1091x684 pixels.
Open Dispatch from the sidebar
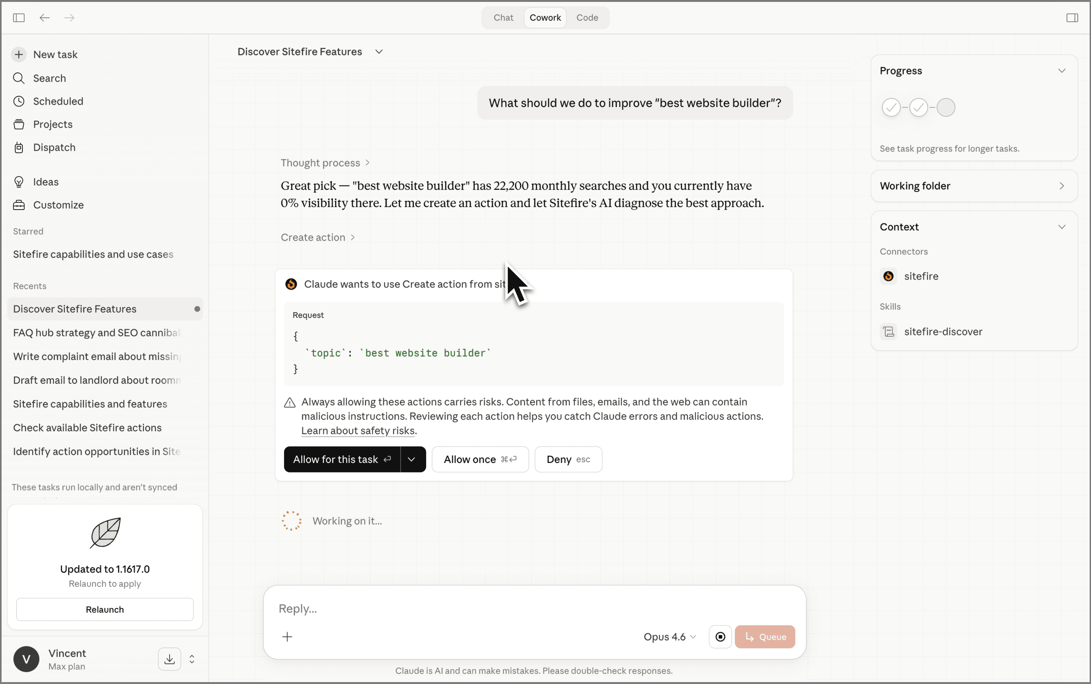point(54,148)
